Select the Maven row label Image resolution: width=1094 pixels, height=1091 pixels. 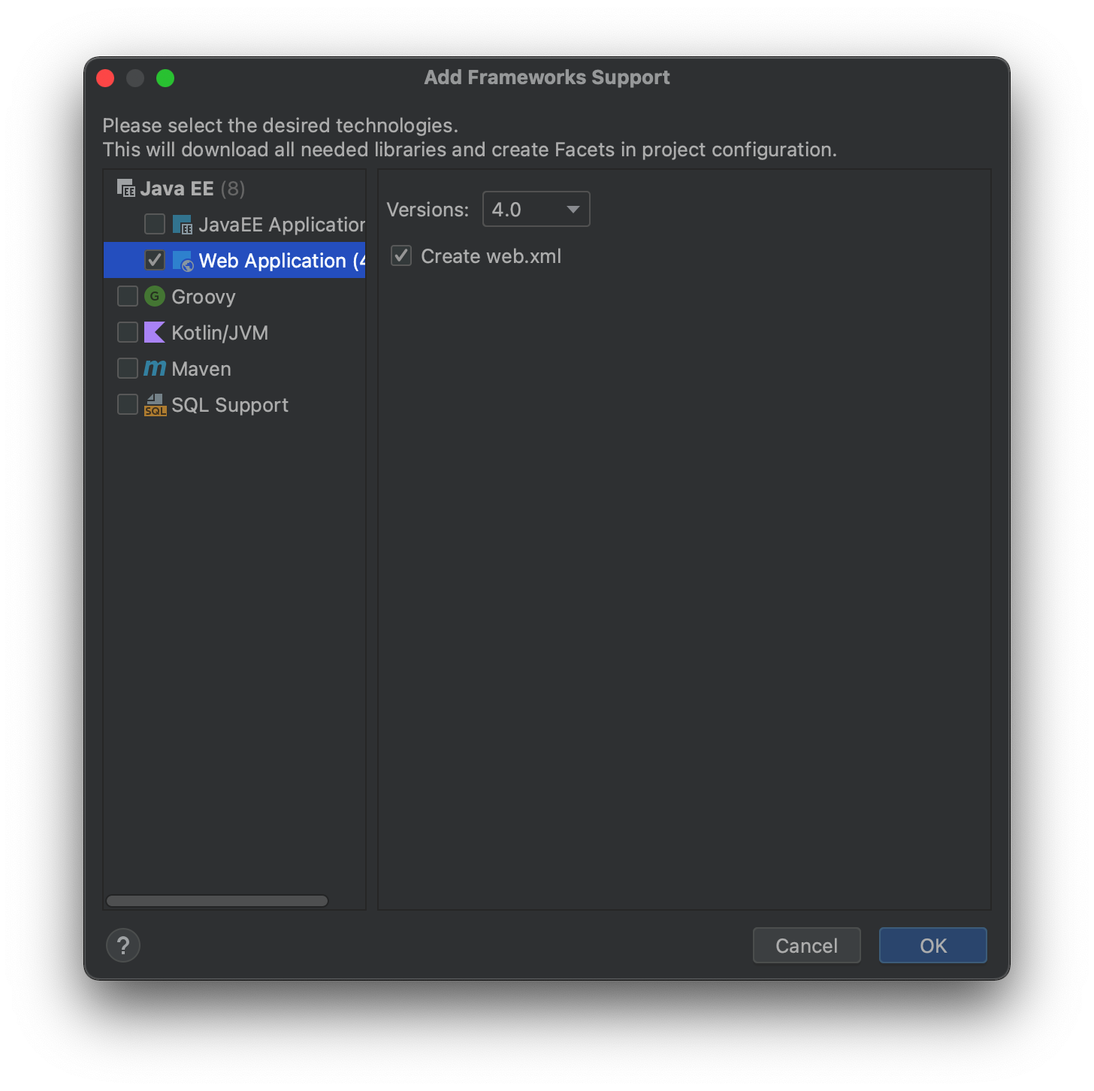(201, 369)
